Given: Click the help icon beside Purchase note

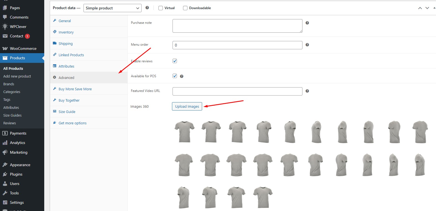Looking at the screenshot, I should coord(307,23).
